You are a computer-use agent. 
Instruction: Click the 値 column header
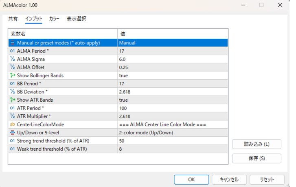[x=173, y=34]
